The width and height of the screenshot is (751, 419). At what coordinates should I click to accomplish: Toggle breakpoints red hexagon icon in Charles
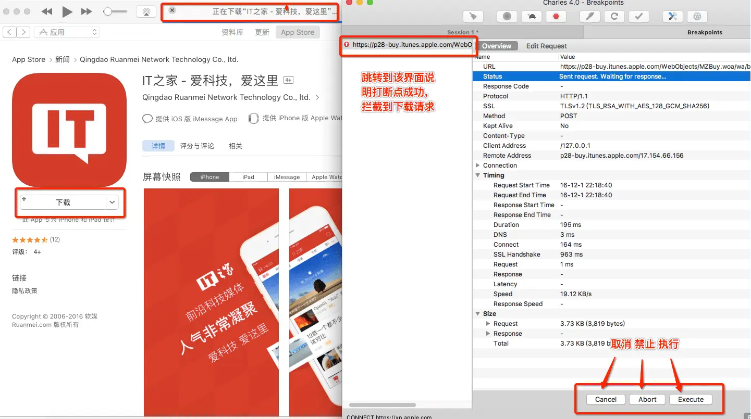556,16
